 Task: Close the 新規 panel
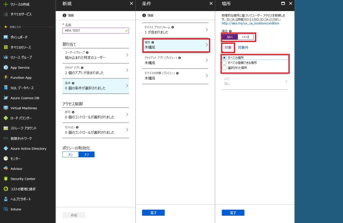click(x=131, y=3)
